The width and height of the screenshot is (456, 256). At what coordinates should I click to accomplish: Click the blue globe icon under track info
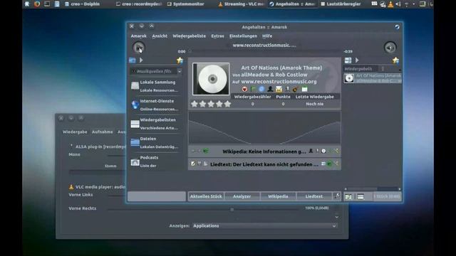[261, 89]
